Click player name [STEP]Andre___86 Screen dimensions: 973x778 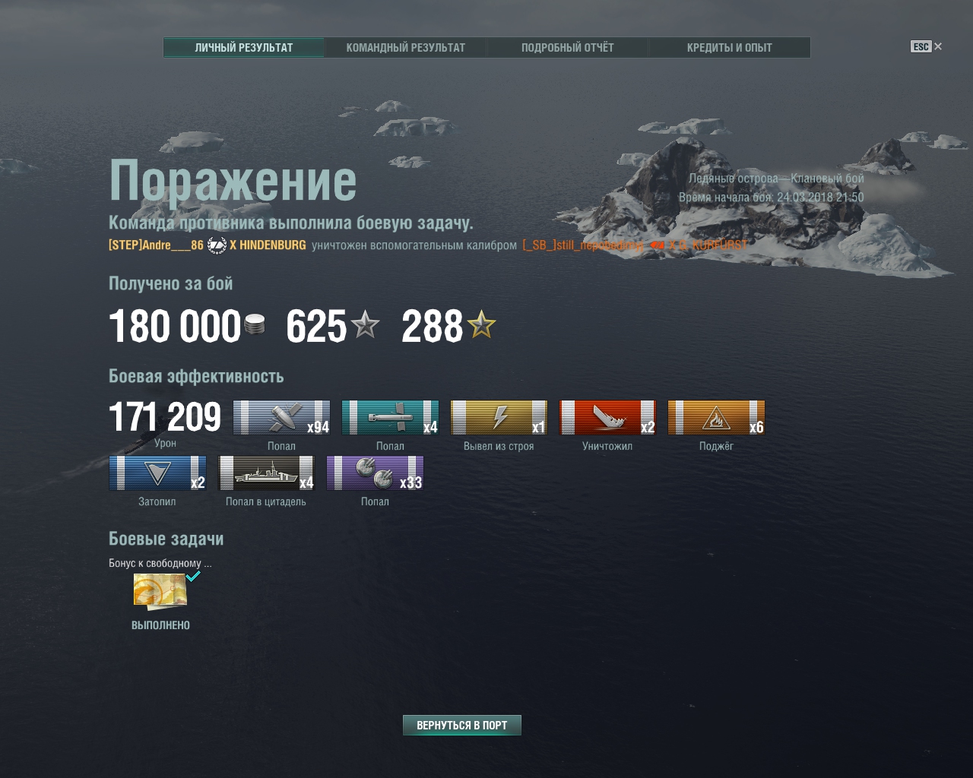coord(156,245)
